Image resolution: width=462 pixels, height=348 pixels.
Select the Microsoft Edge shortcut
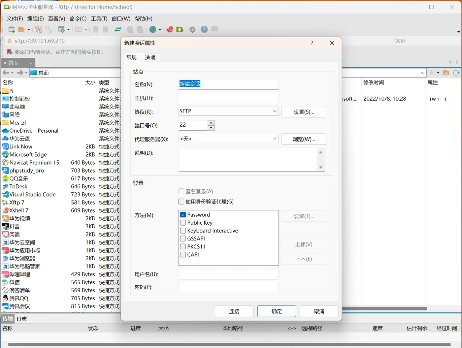(25, 155)
